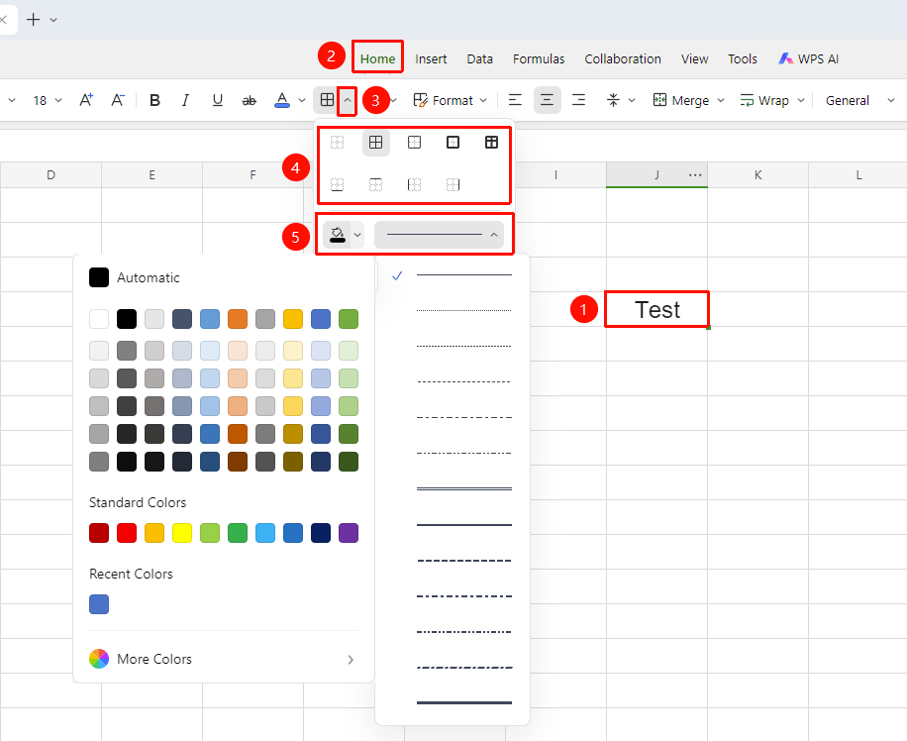Image resolution: width=907 pixels, height=741 pixels.
Task: Choose the No Border option
Action: click(338, 143)
